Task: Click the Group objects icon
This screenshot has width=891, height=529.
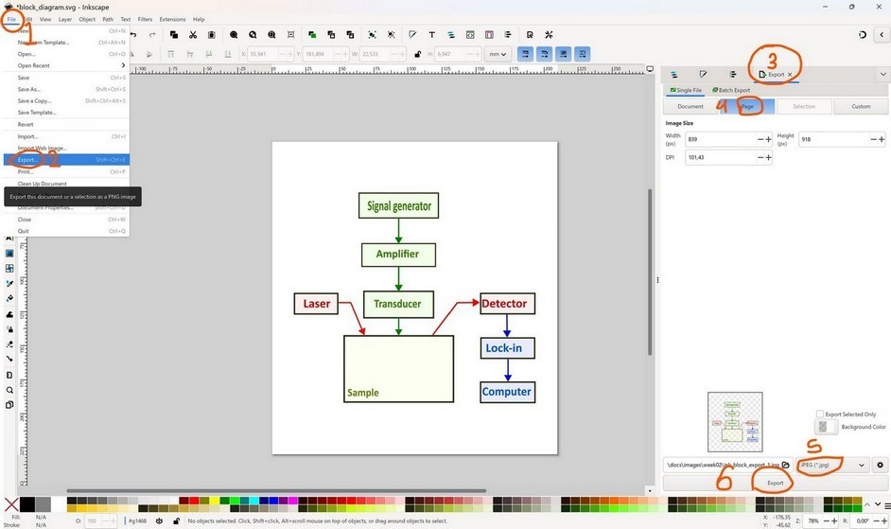Action: tap(373, 35)
